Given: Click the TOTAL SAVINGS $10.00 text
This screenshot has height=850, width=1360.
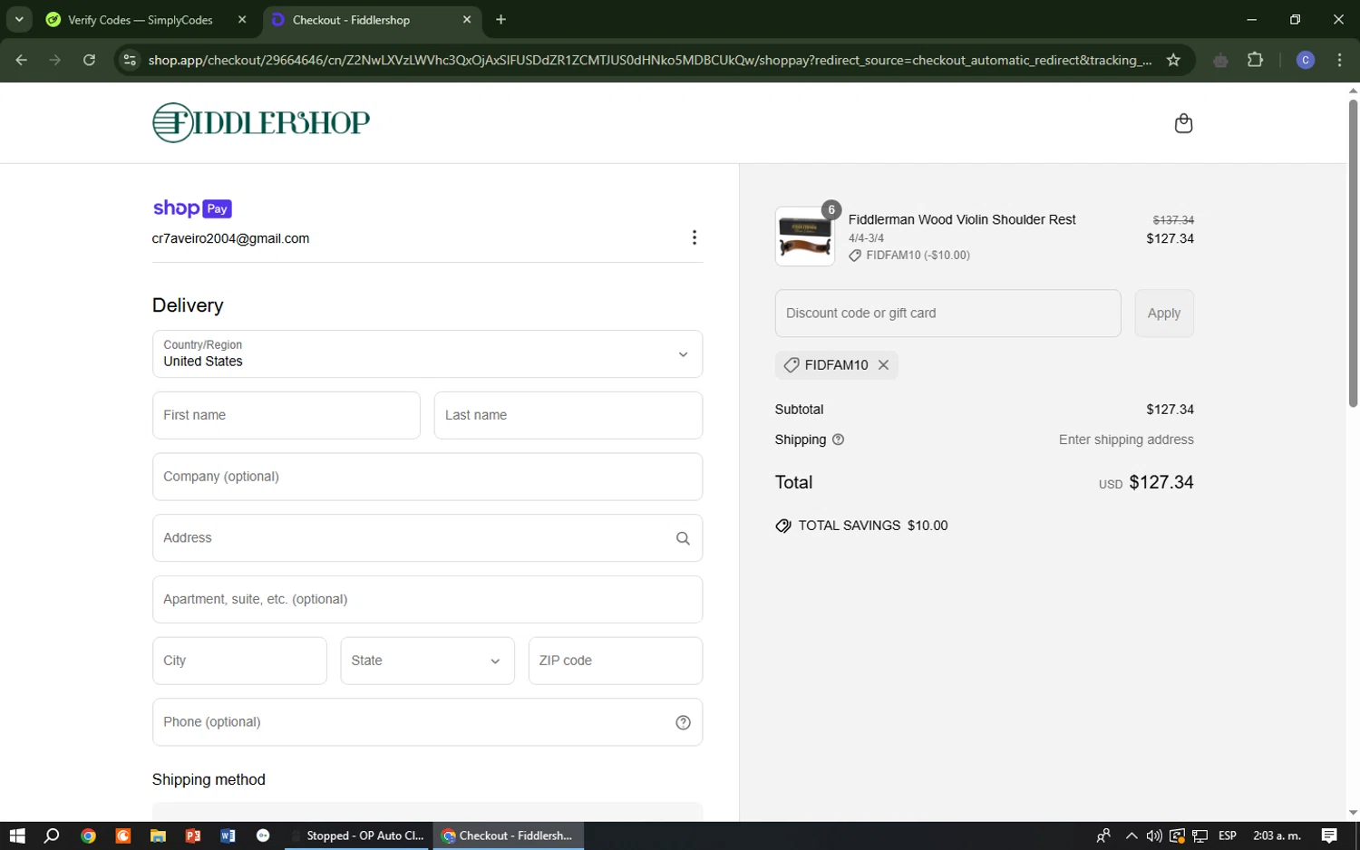Looking at the screenshot, I should 873,526.
